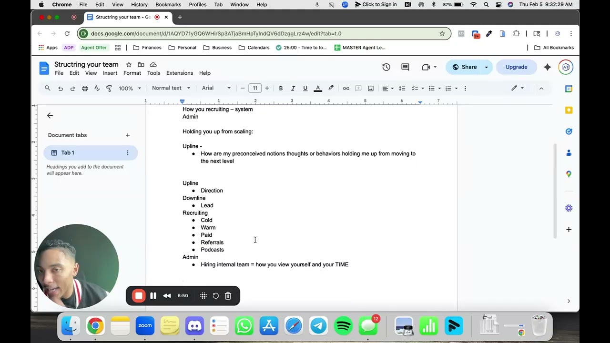The height and width of the screenshot is (343, 610).
Task: Open the toolbar more options dots
Action: (x=465, y=88)
